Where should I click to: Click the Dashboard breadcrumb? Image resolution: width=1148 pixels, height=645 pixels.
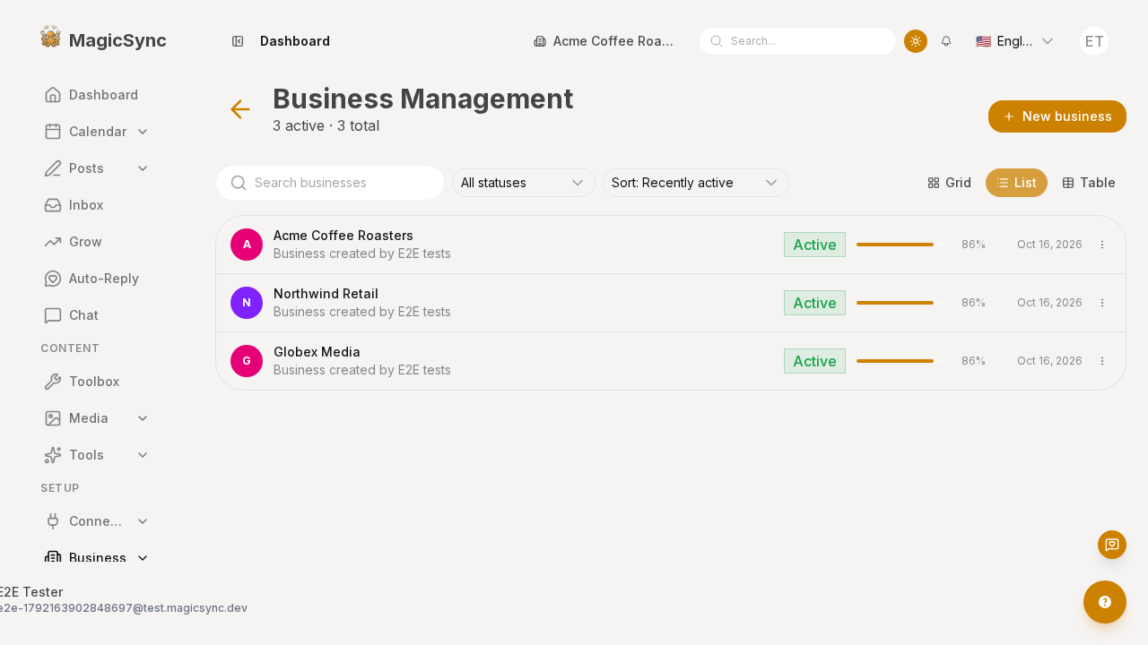pyautogui.click(x=295, y=41)
